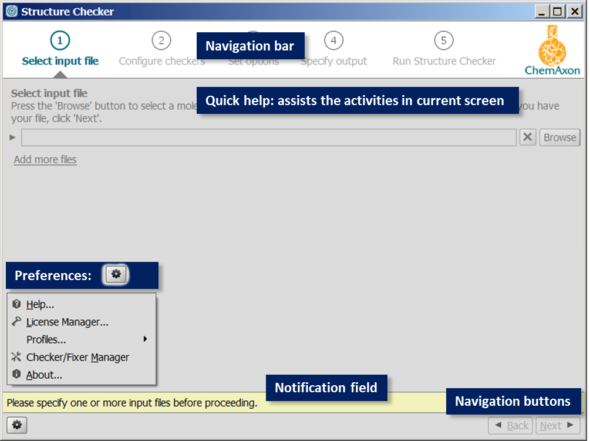Click the X clear-file icon beside Browse
Viewport: 590px width, 441px height.
click(x=528, y=137)
